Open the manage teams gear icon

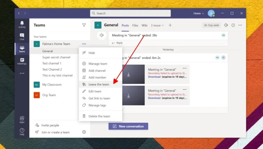pyautogui.click(x=84, y=132)
